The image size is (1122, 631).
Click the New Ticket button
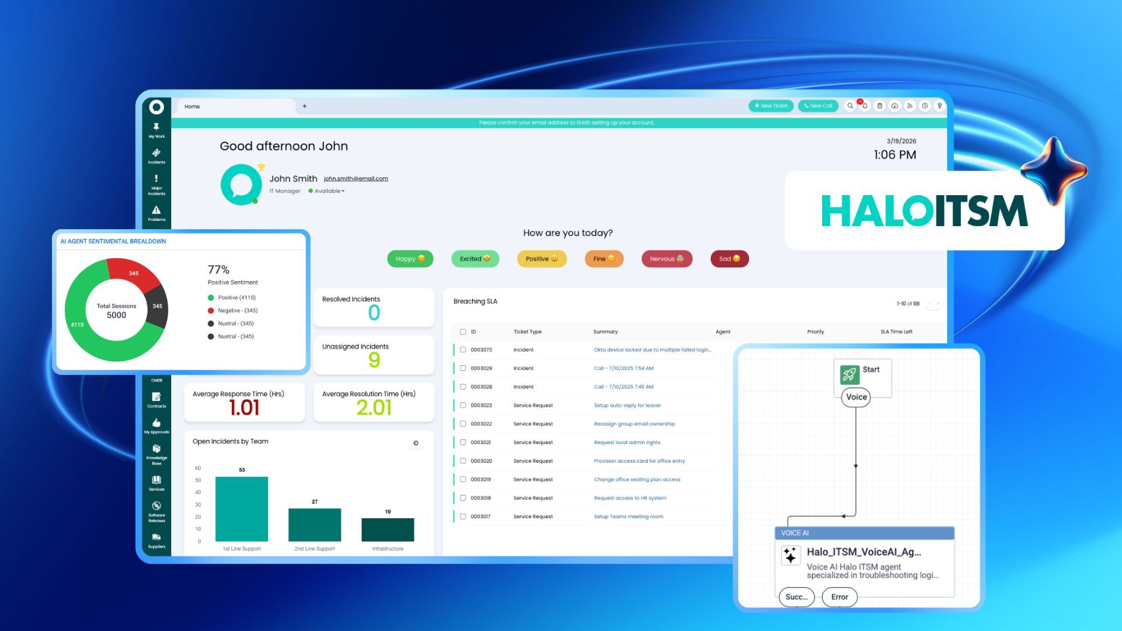pyautogui.click(x=771, y=106)
